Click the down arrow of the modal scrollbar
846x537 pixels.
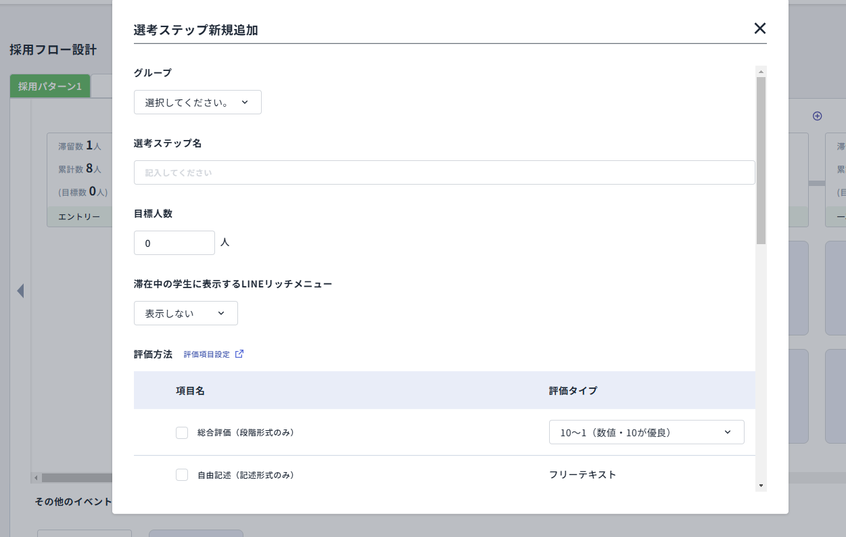click(x=761, y=484)
